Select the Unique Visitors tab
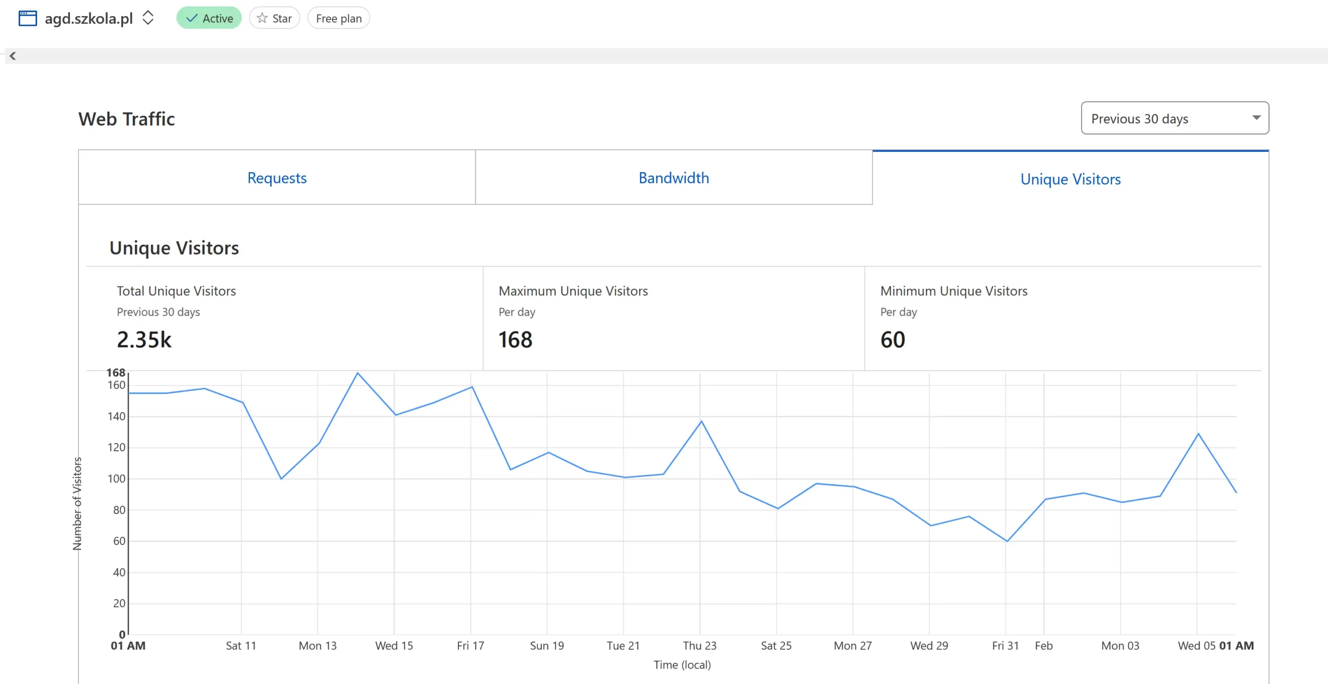1328x684 pixels. coord(1070,179)
